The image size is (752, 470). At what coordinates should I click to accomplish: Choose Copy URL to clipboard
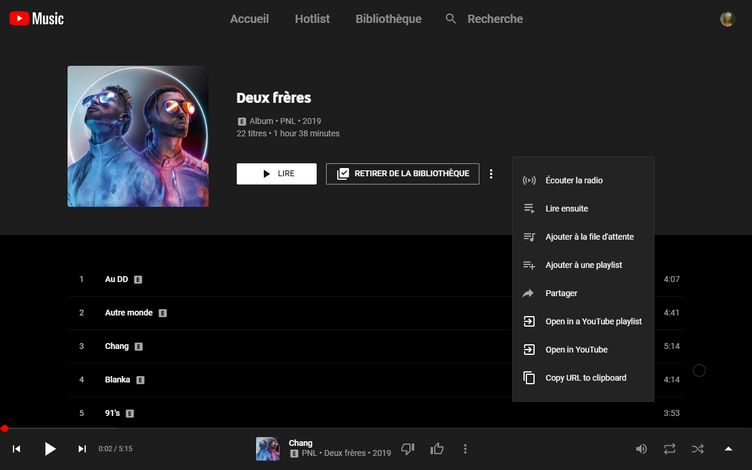point(583,378)
